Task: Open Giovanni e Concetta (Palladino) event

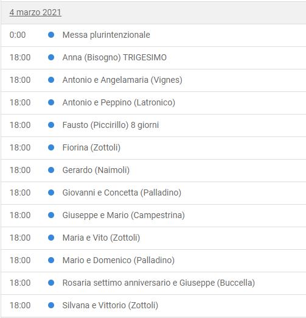Action: (122, 193)
